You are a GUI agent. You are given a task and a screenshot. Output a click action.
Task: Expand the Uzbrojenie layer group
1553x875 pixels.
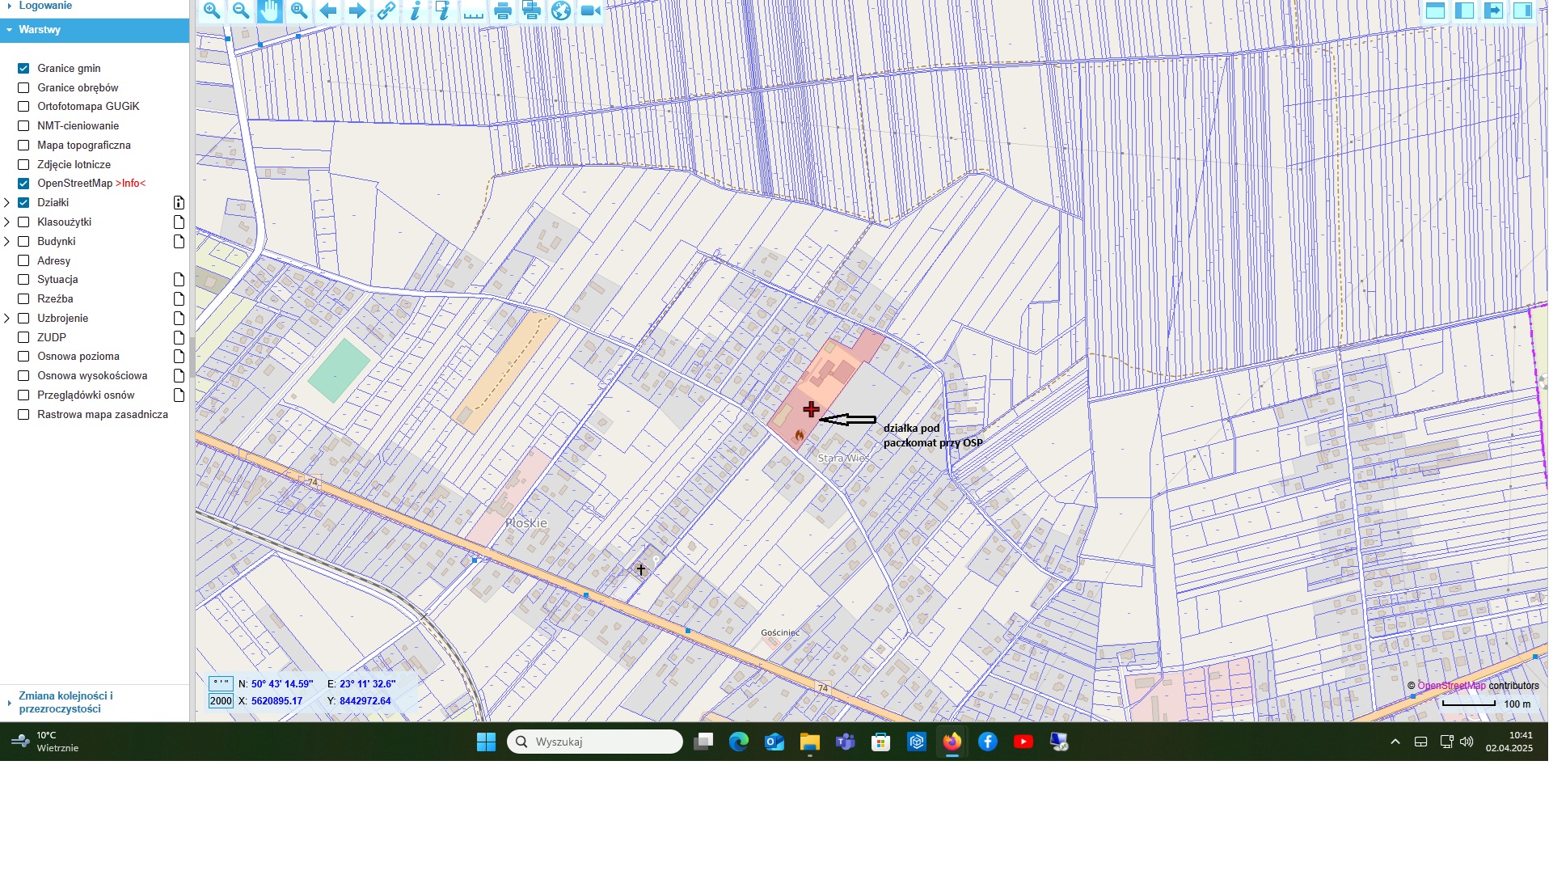tap(7, 319)
